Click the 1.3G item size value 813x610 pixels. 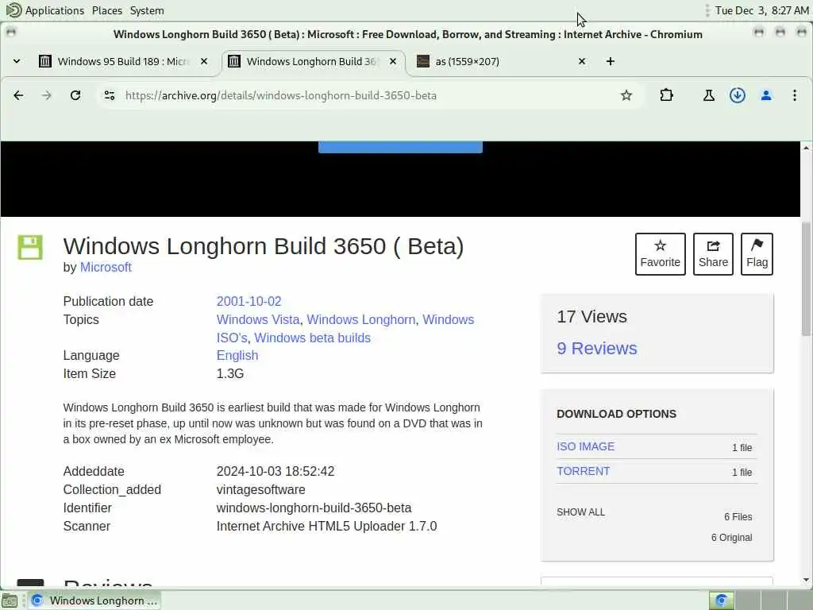[229, 373]
